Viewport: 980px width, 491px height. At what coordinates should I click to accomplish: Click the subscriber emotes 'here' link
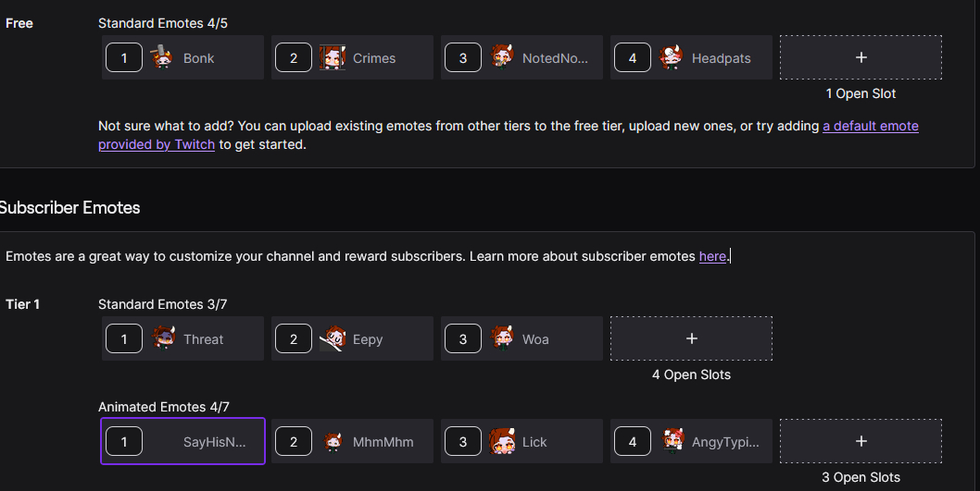coord(712,256)
